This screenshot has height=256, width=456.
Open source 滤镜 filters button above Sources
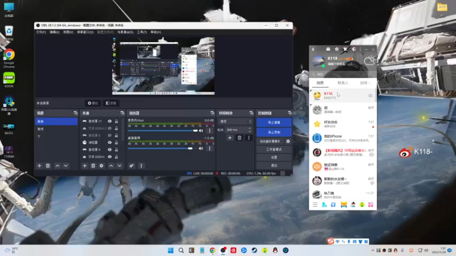111,103
